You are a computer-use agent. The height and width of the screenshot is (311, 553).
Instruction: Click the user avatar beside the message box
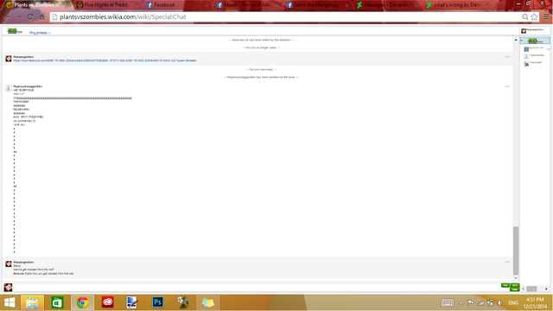[8, 288]
